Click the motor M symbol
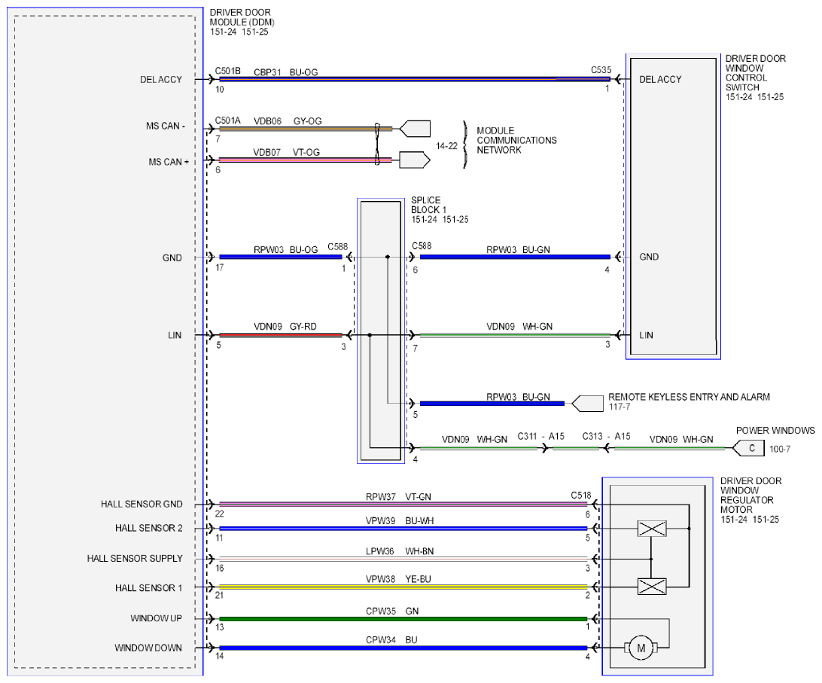 (641, 648)
